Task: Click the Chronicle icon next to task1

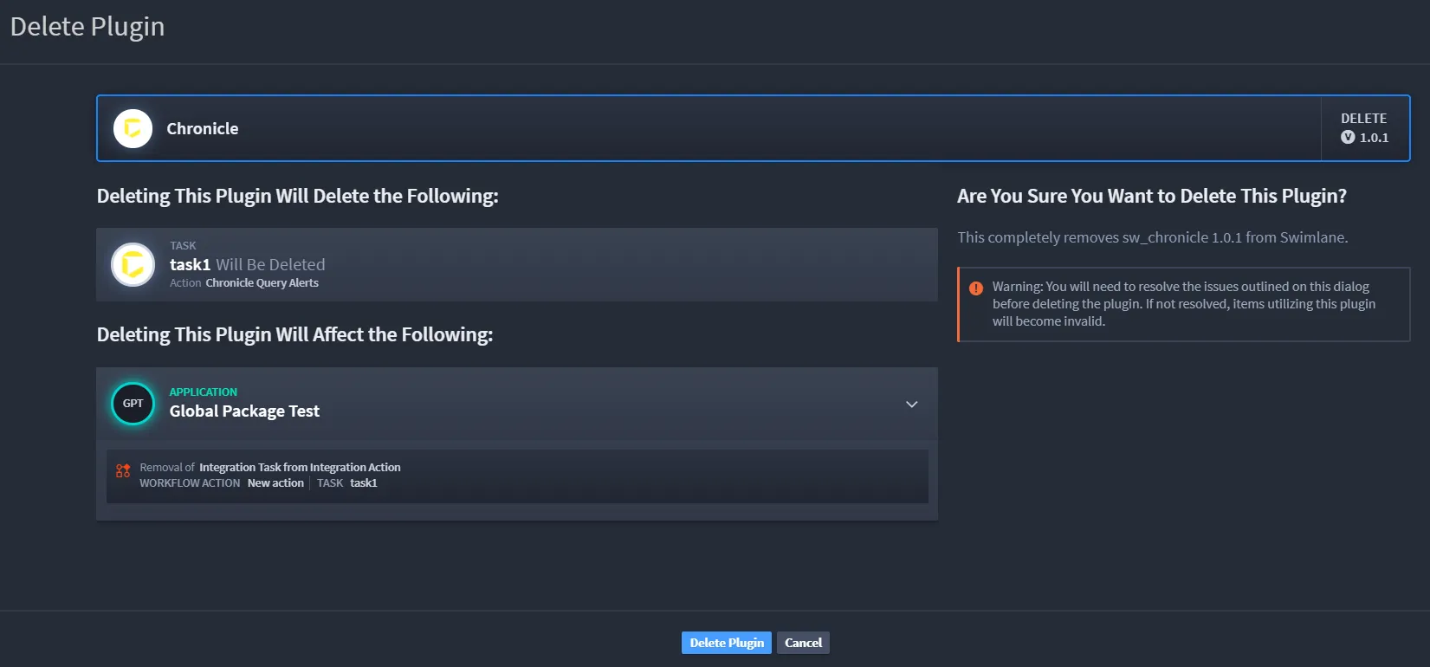Action: [x=133, y=264]
